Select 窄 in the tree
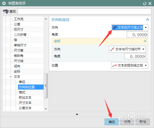Screen dimensions: 154x128 [x=15, y=40]
